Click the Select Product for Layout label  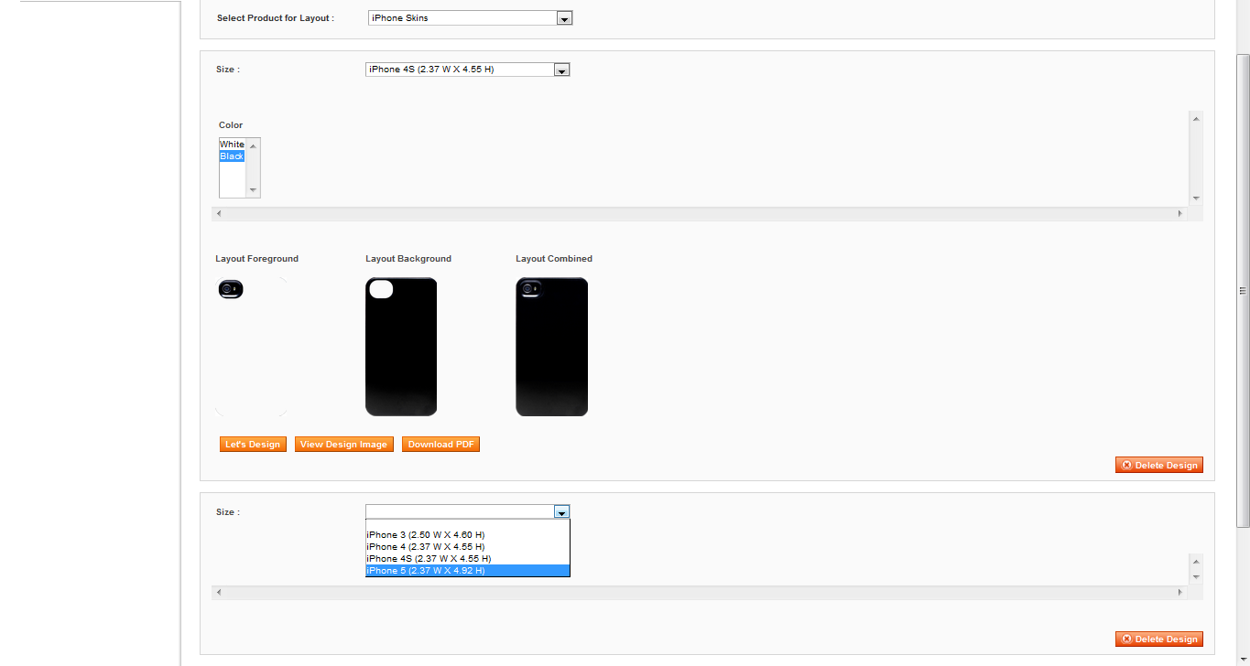[276, 18]
